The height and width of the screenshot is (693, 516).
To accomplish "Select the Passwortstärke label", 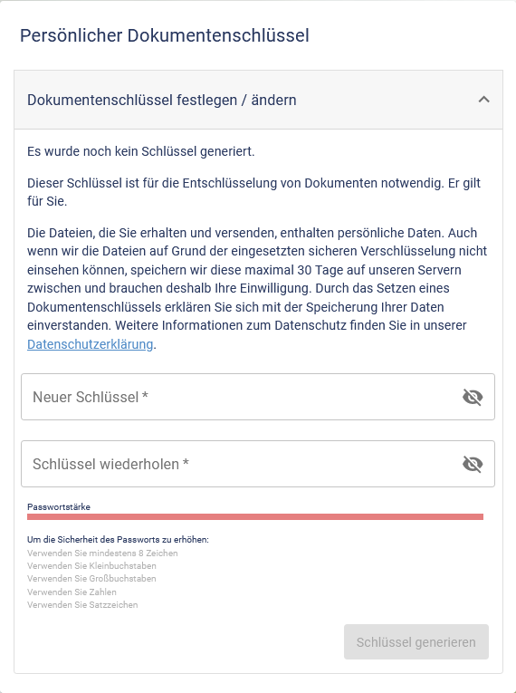I will [x=59, y=507].
